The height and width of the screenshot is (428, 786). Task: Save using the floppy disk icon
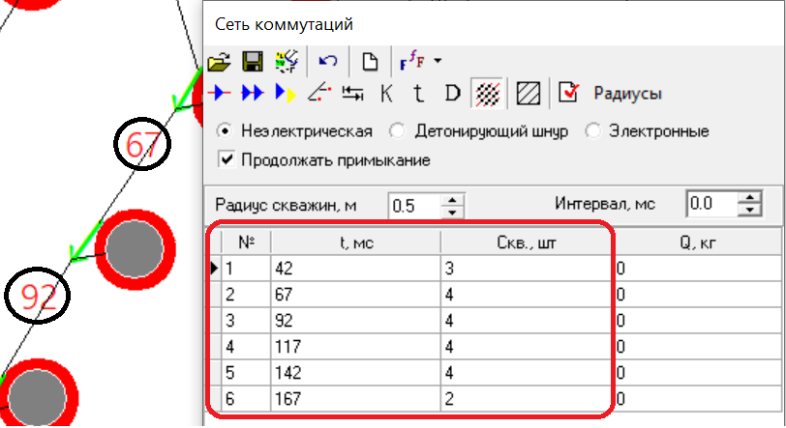pos(252,62)
